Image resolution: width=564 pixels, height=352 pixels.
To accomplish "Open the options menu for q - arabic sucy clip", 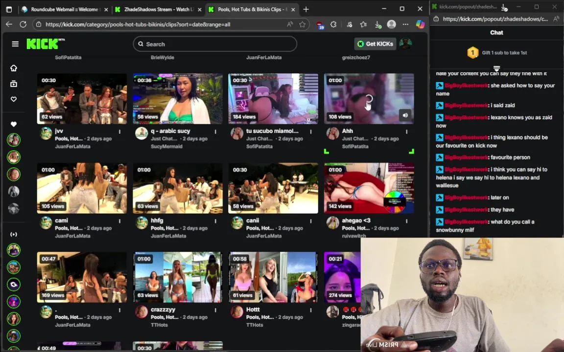I will [x=215, y=132].
